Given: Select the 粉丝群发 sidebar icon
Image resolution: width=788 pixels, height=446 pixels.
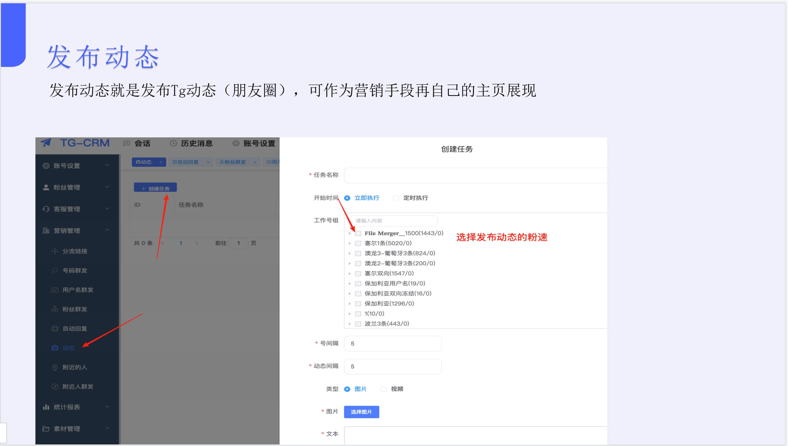Looking at the screenshot, I should 55,309.
